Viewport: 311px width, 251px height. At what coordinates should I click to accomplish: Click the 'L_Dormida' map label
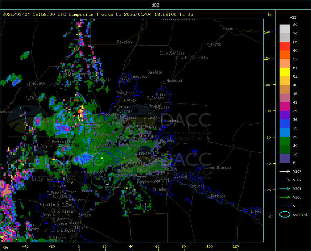pos(216,196)
